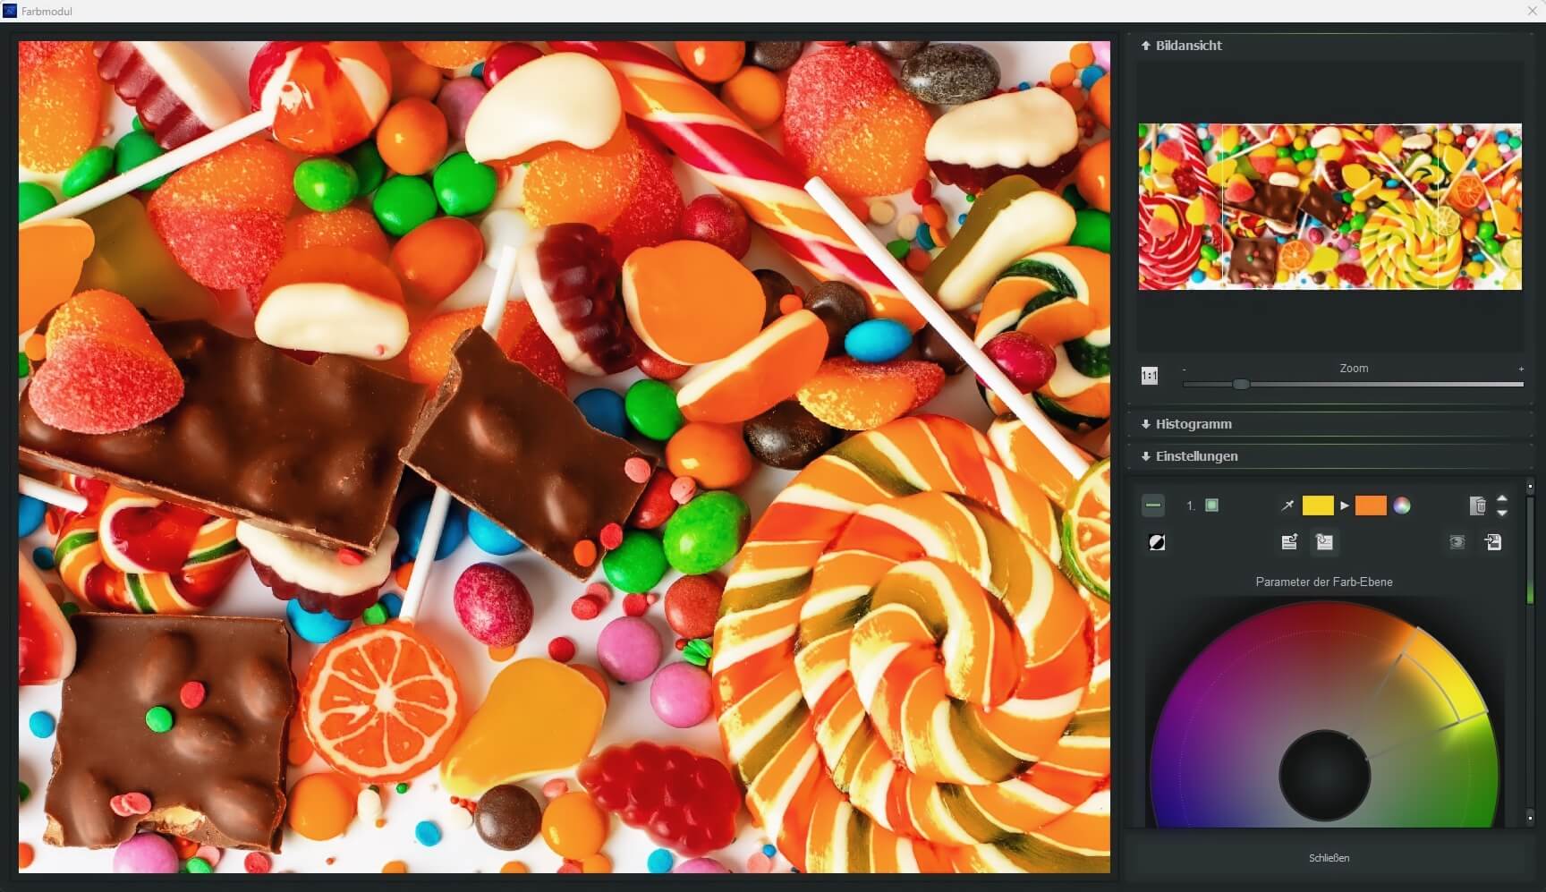This screenshot has width=1546, height=892.
Task: Move color layer up with arrow
Action: [x=1502, y=499]
